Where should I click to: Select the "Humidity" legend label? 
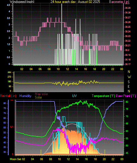(x=25, y=96)
